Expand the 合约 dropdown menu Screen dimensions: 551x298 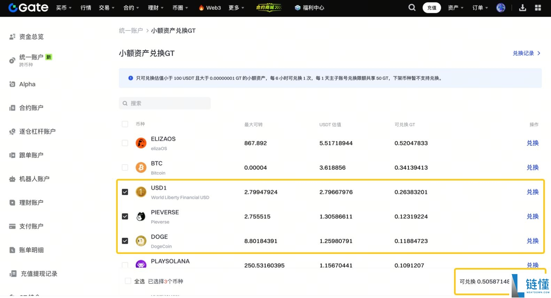pyautogui.click(x=131, y=8)
